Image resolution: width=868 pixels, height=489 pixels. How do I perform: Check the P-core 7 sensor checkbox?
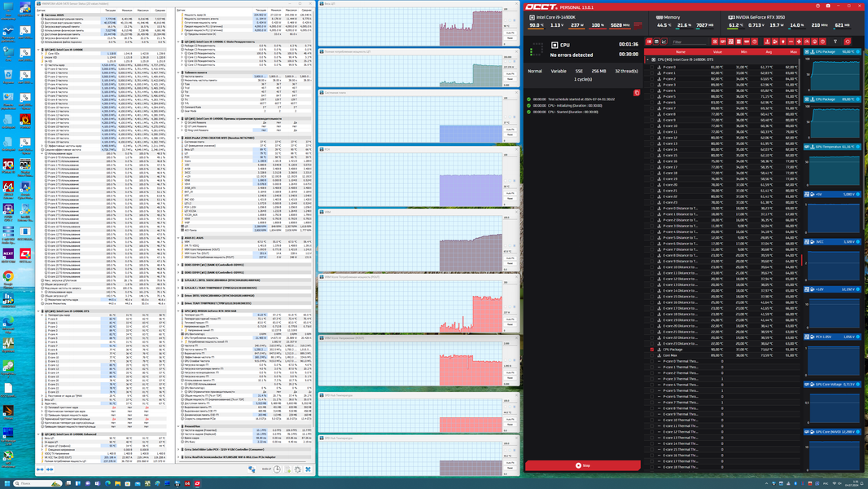click(x=651, y=108)
